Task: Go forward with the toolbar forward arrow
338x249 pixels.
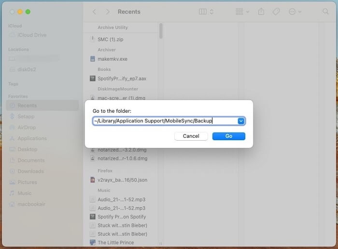Action: point(107,12)
